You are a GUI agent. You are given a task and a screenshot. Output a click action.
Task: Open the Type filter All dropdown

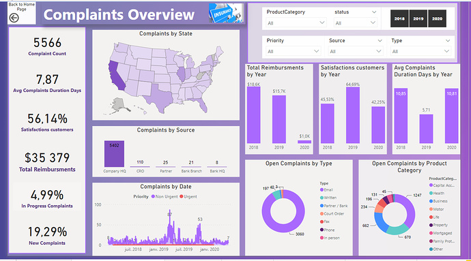point(420,51)
